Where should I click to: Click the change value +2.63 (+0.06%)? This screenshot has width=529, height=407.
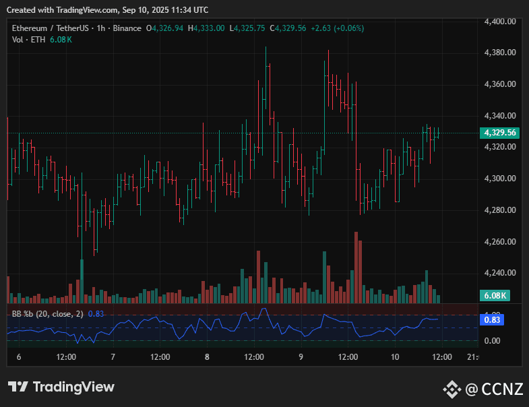point(338,28)
